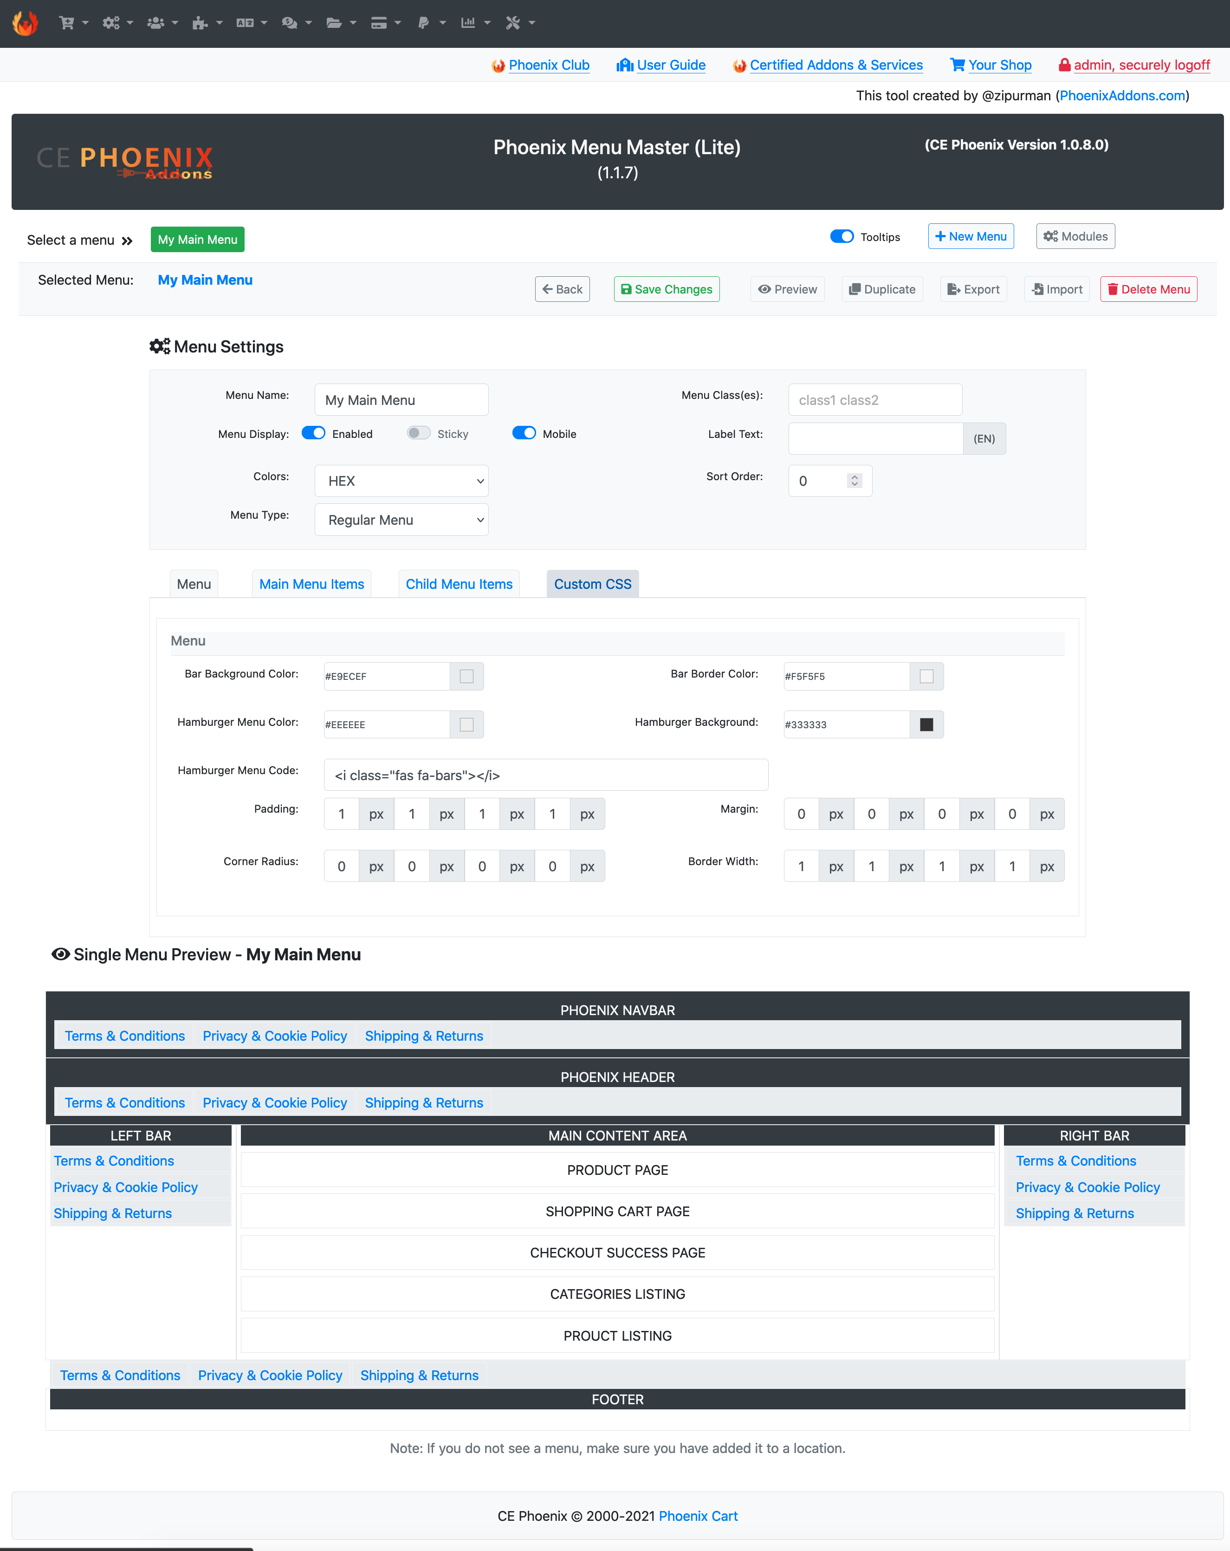
Task: Open the PhoenixAddons.com link
Action: coord(1121,96)
